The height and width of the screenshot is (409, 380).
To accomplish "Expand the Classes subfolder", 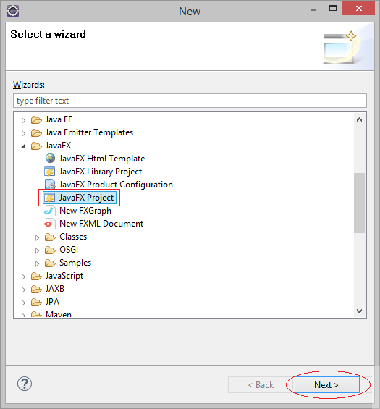I will point(38,237).
